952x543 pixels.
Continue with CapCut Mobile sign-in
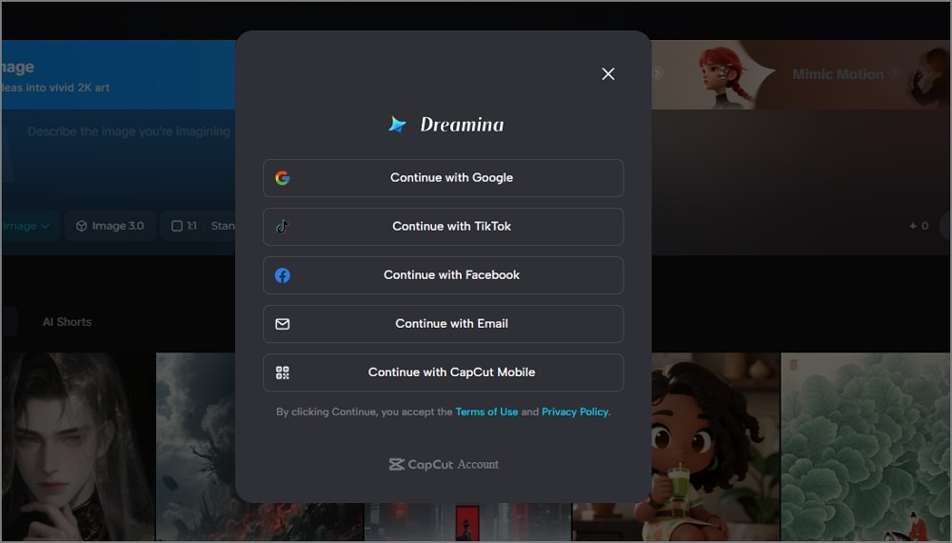click(x=444, y=372)
